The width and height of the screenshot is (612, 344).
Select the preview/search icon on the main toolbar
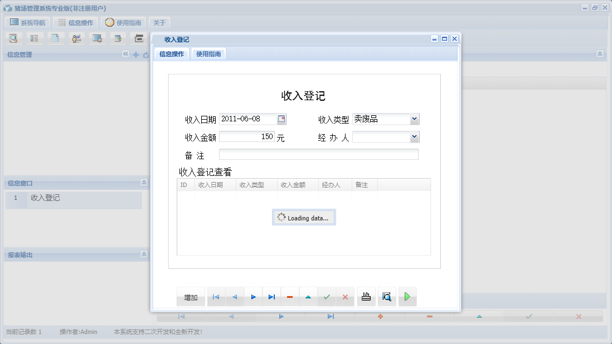tap(13, 38)
